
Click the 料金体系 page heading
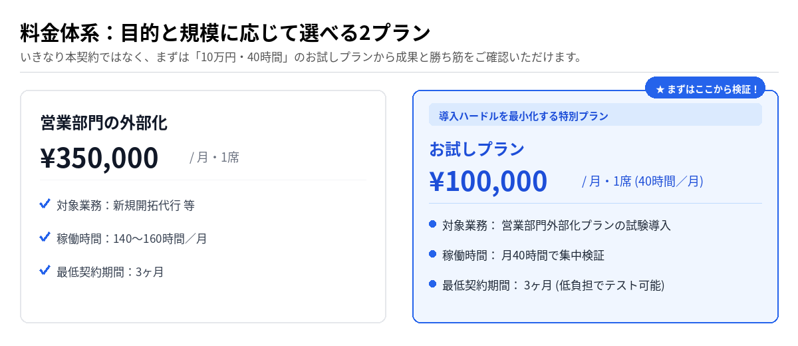click(225, 32)
